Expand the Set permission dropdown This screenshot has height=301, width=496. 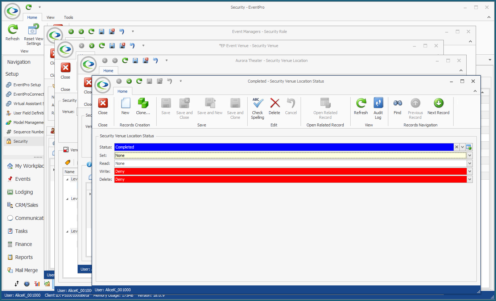tap(470, 155)
